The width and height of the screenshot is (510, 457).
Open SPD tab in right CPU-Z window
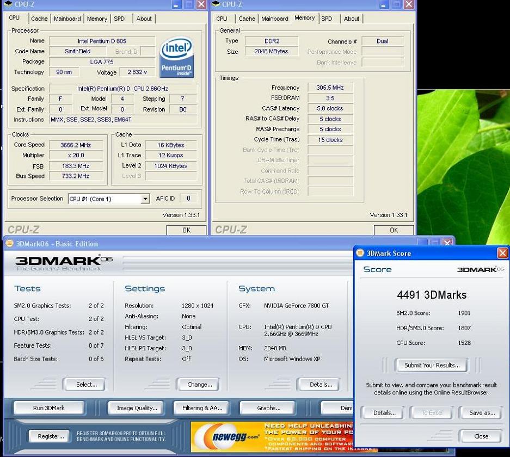coord(327,19)
